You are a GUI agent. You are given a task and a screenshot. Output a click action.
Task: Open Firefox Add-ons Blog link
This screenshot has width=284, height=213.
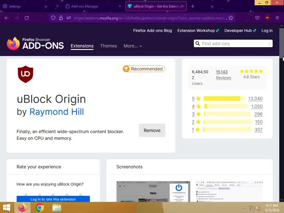153,31
